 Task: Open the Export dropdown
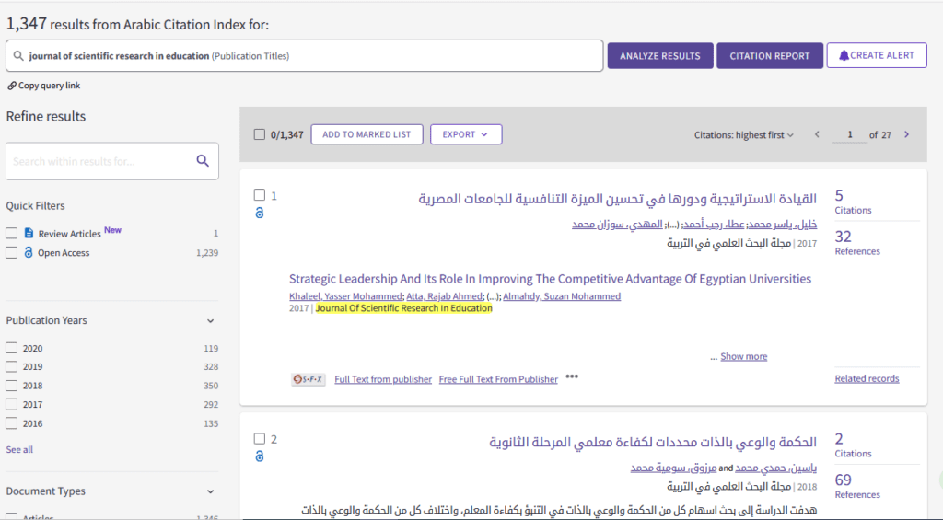[465, 134]
